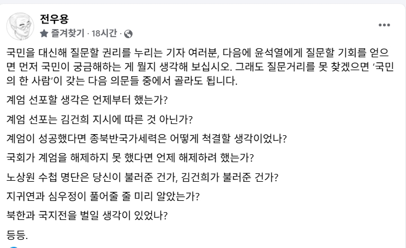Image resolution: width=406 pixels, height=248 pixels.
Task: Click the line starting with 의 한 사람
Action: point(122,81)
